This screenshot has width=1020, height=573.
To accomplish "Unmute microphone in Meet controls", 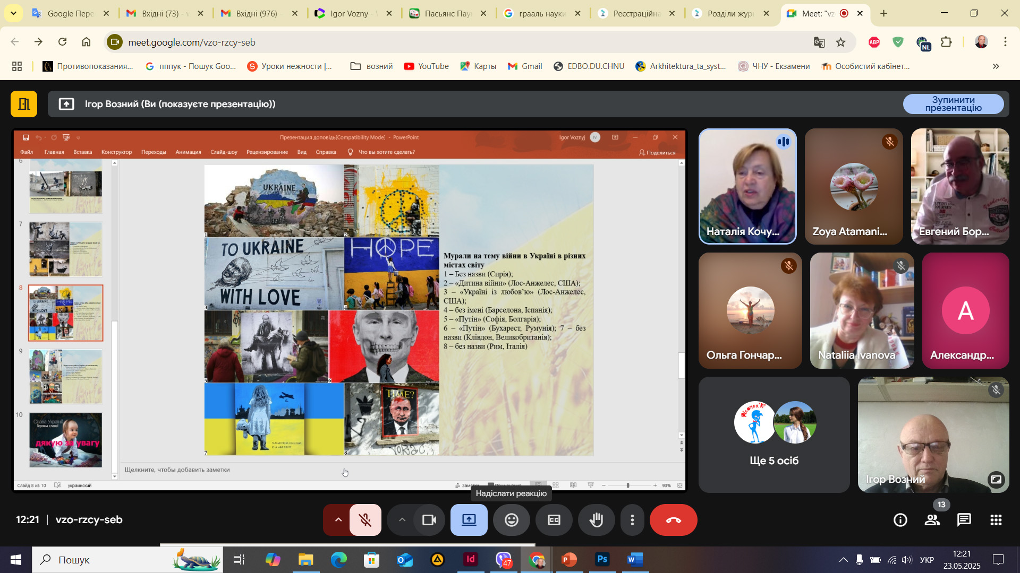I will click(365, 520).
